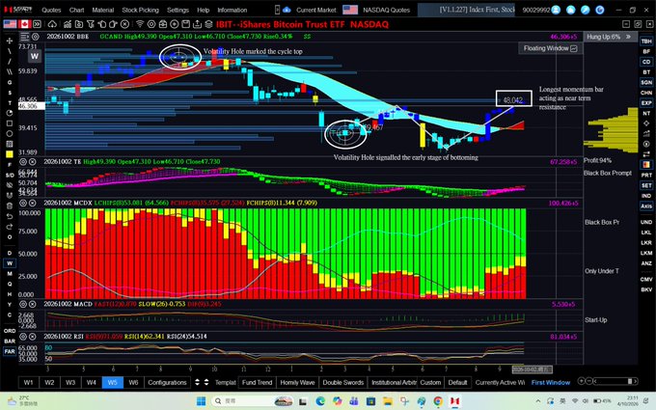Click the home icon in title bar

(571, 10)
